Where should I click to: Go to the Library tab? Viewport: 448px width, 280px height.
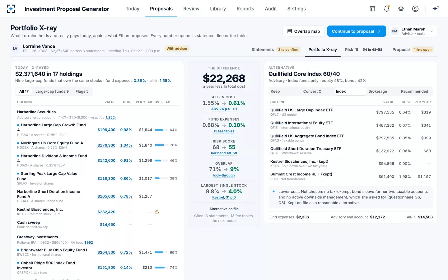point(218,9)
